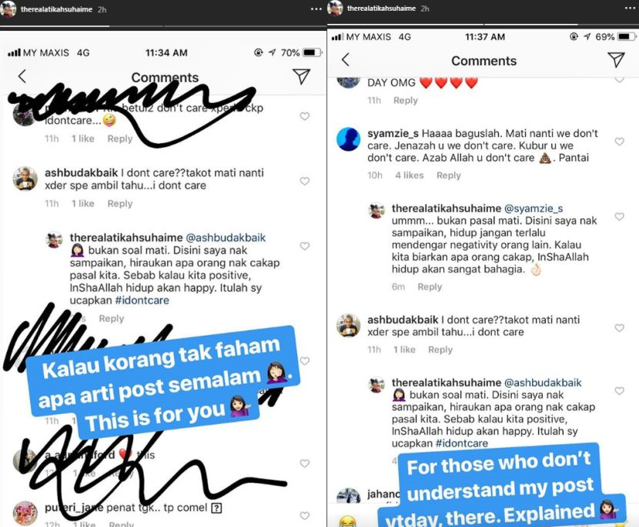Tap the back arrow in right Comments screen
Screen dimensions: 639x527
(x=346, y=59)
